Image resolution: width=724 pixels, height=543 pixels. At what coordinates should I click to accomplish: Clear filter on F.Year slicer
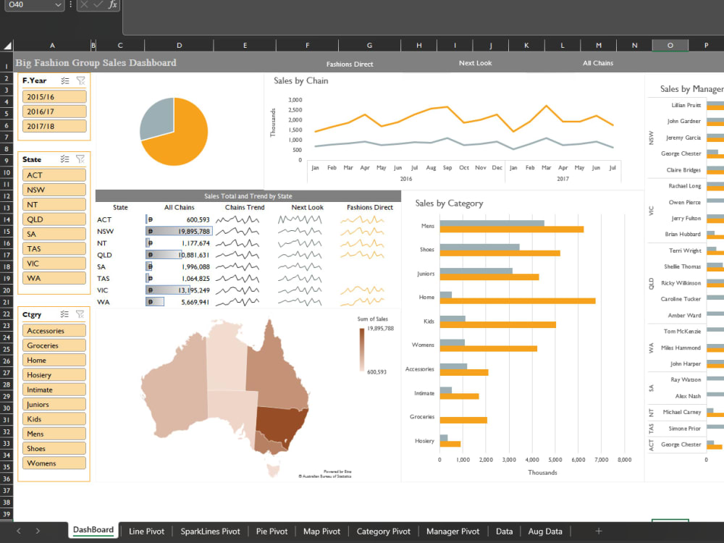pos(81,81)
